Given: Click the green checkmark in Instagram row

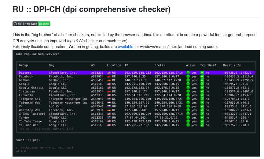Looking at the screenshot, I should point(202,91).
